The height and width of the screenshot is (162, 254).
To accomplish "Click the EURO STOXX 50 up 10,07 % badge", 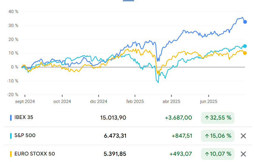I will pyautogui.click(x=218, y=154).
